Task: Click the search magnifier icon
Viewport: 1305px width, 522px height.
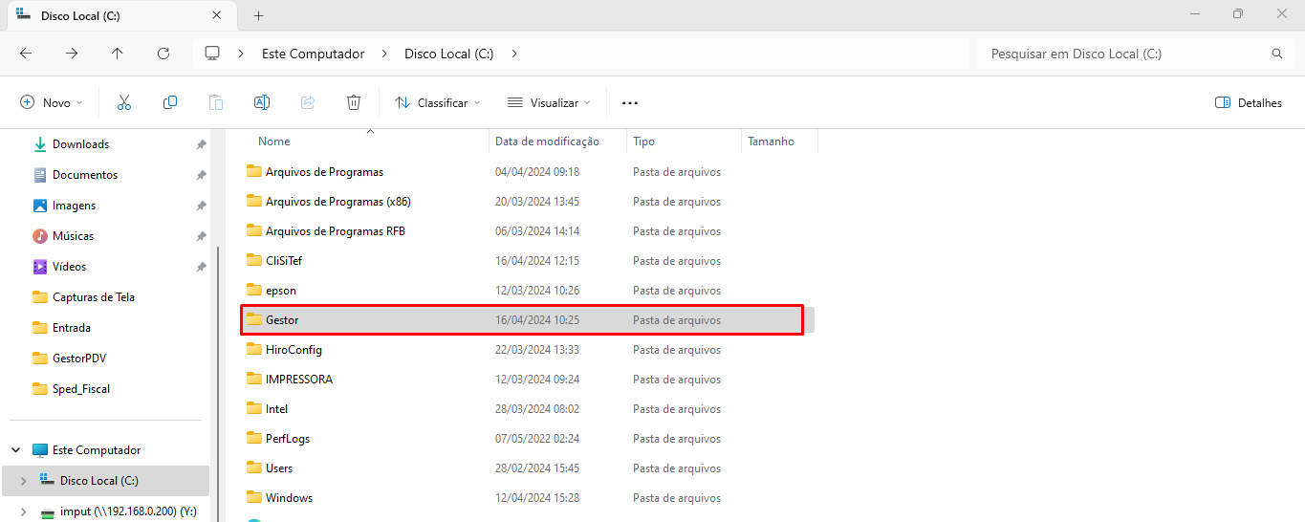Action: pos(1276,54)
